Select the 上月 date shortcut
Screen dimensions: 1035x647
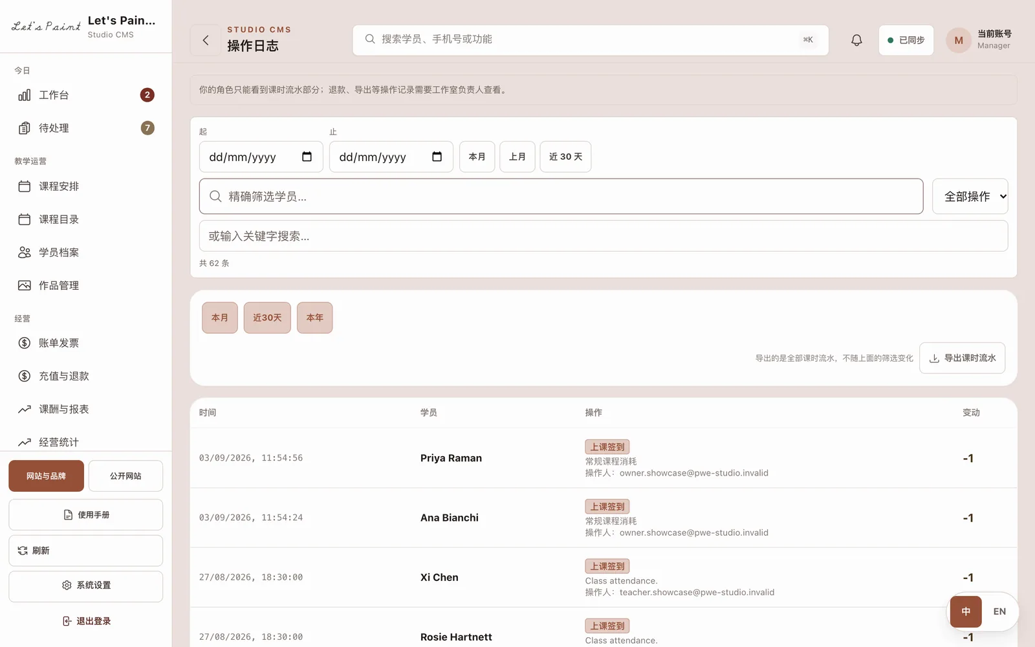click(517, 157)
